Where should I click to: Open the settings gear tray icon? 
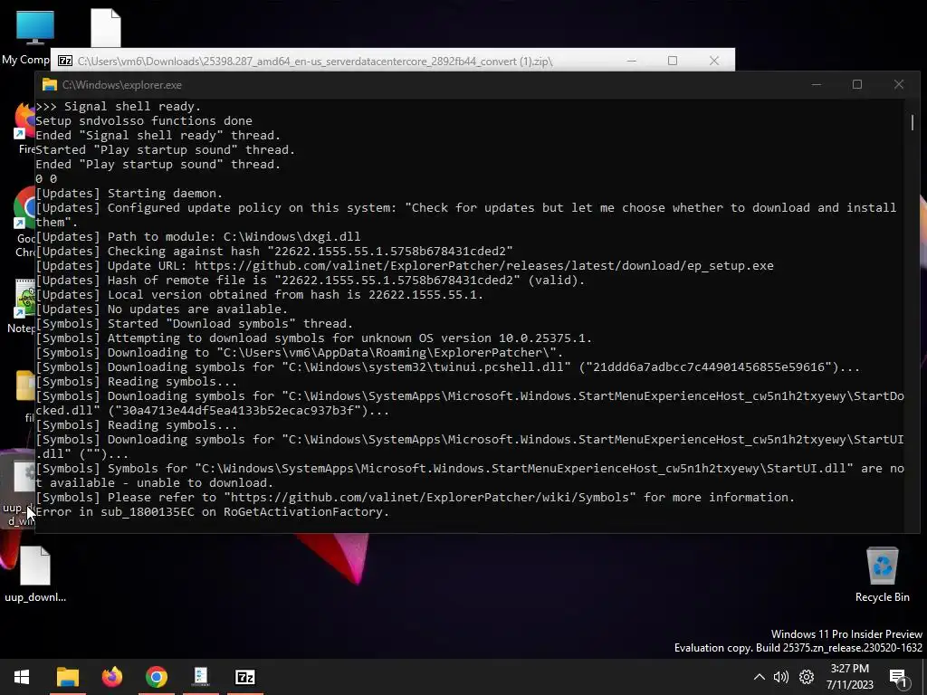coord(807,677)
